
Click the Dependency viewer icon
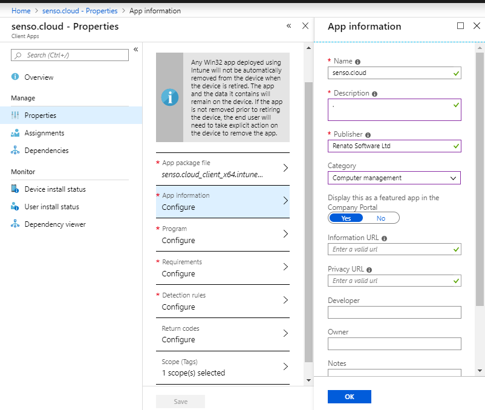pos(15,224)
